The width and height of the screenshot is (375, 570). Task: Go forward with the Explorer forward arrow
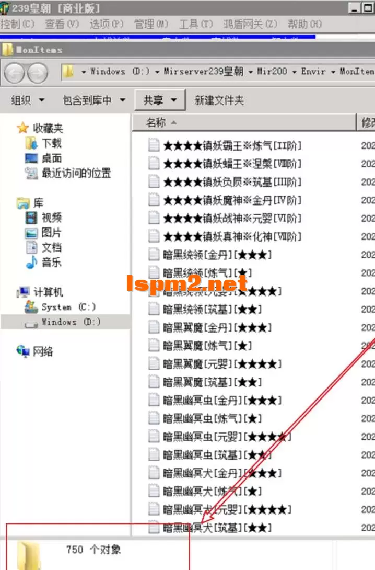(38, 73)
